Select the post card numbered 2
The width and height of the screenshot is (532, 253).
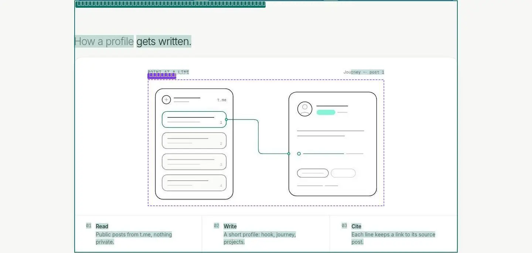pos(194,141)
